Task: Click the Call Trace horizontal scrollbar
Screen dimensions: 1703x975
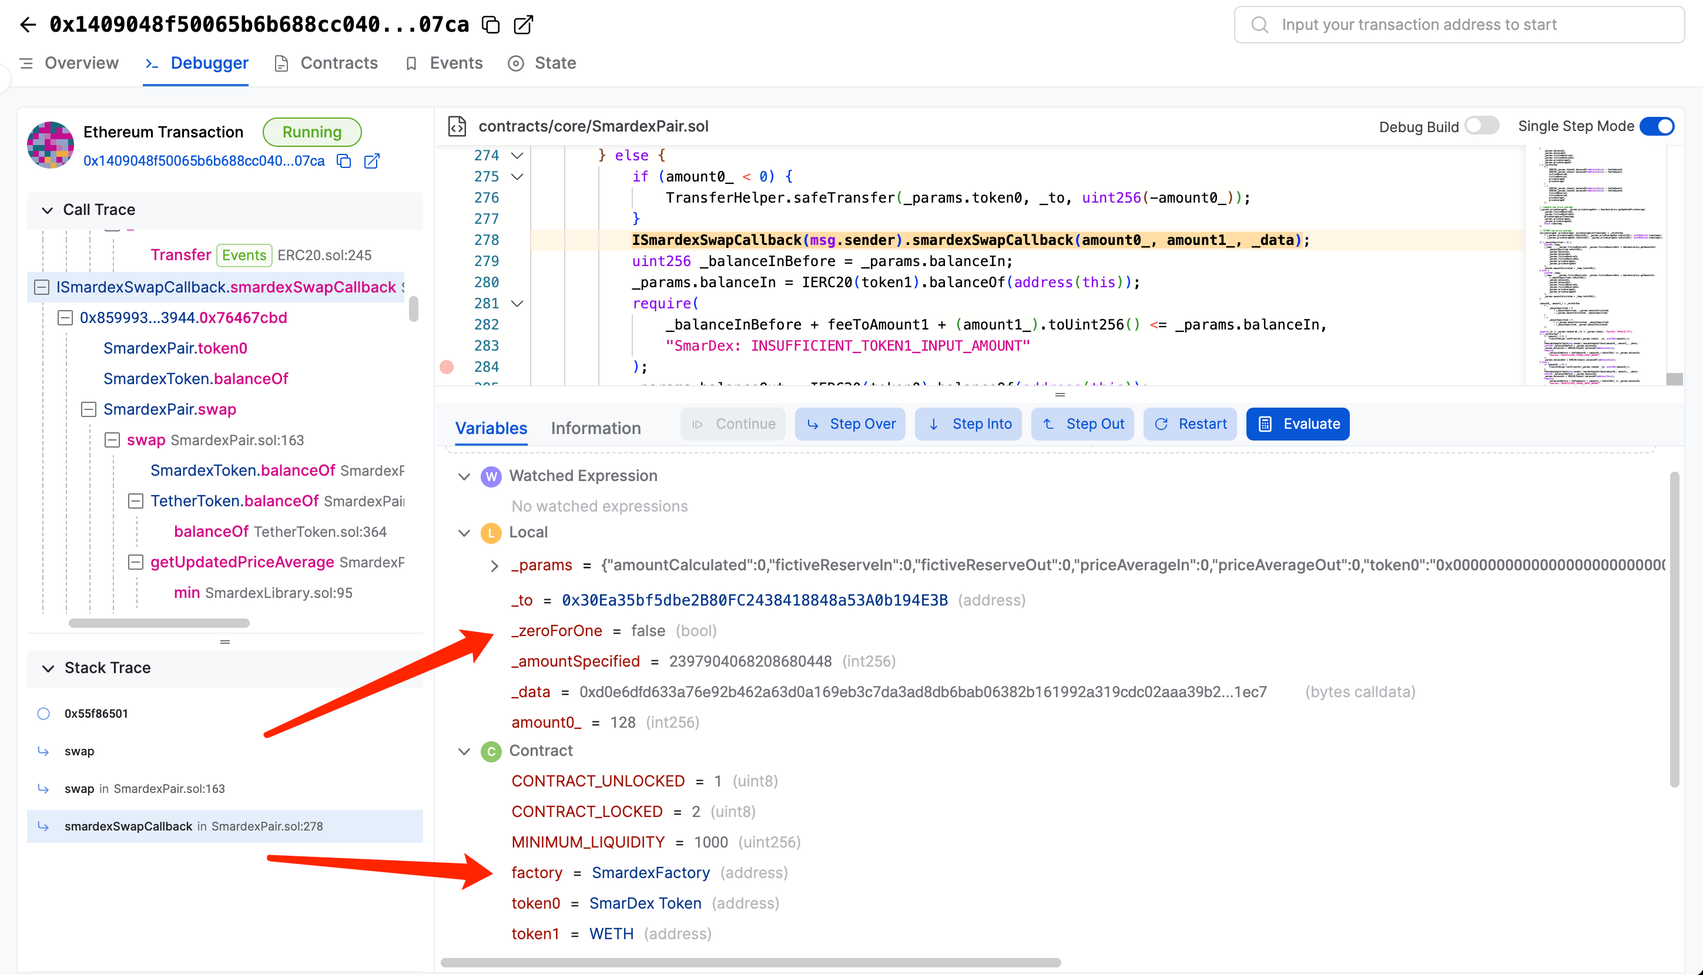Action: point(159,623)
